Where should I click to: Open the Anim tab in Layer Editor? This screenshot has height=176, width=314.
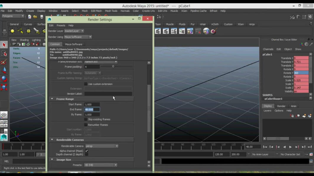pyautogui.click(x=294, y=106)
